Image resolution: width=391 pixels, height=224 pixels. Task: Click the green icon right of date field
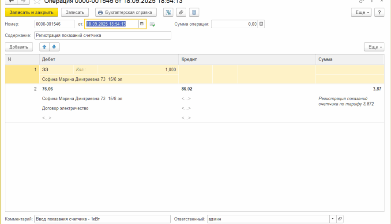pyautogui.click(x=152, y=24)
